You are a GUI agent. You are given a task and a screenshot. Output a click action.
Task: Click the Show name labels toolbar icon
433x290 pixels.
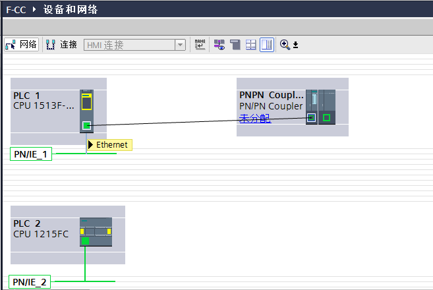point(200,44)
